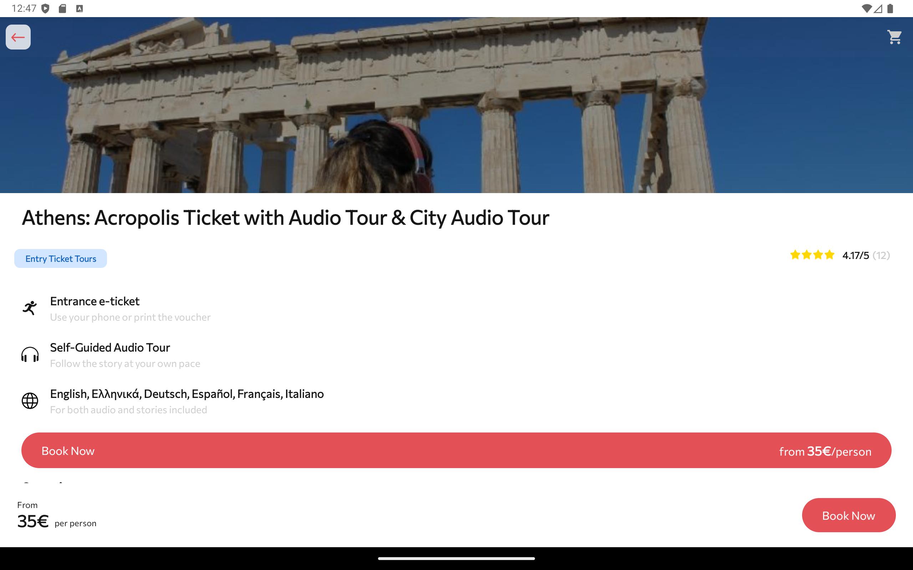
Task: Tap the wide Book Now from 35€/person button
Action: (456, 451)
